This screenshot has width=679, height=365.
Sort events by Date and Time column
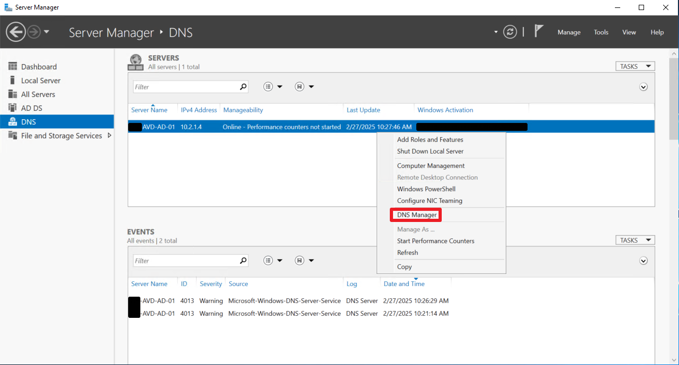(x=404, y=284)
